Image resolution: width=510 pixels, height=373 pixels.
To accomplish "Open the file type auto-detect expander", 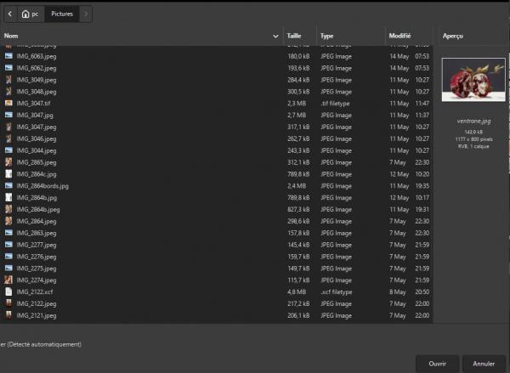I will pyautogui.click(x=41, y=344).
